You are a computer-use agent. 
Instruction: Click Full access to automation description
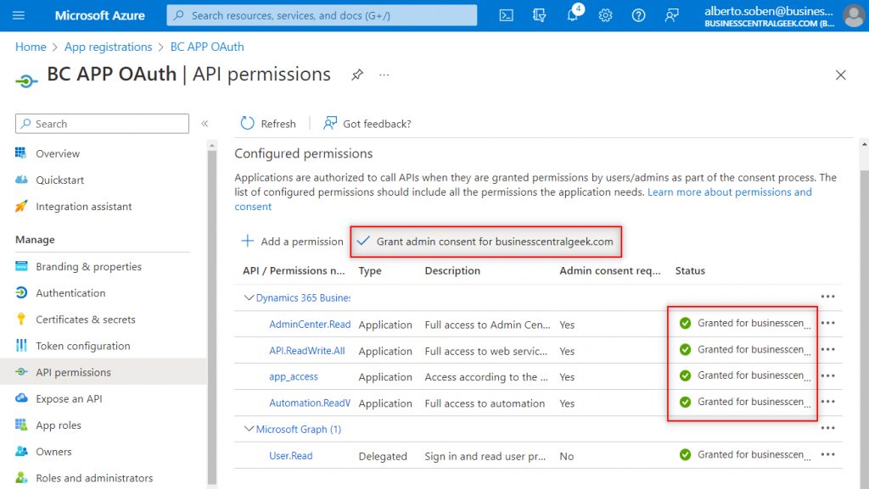(485, 403)
